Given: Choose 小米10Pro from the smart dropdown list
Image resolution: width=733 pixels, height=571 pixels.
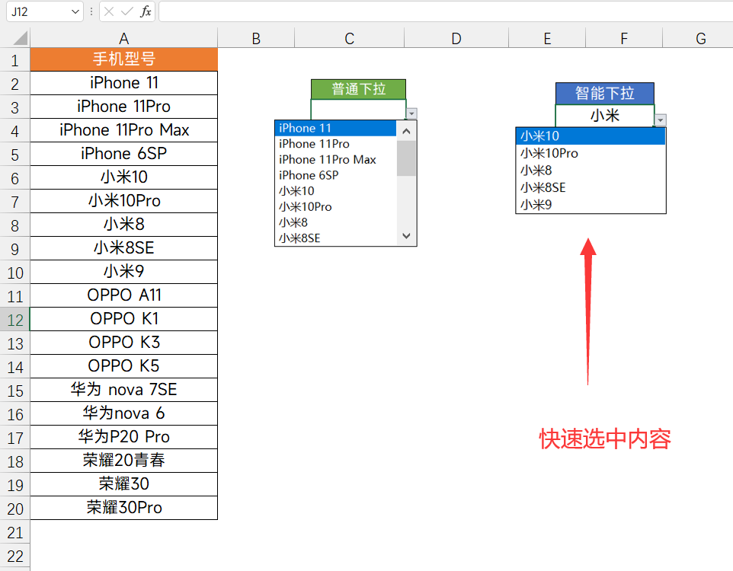Looking at the screenshot, I should pyautogui.click(x=549, y=154).
